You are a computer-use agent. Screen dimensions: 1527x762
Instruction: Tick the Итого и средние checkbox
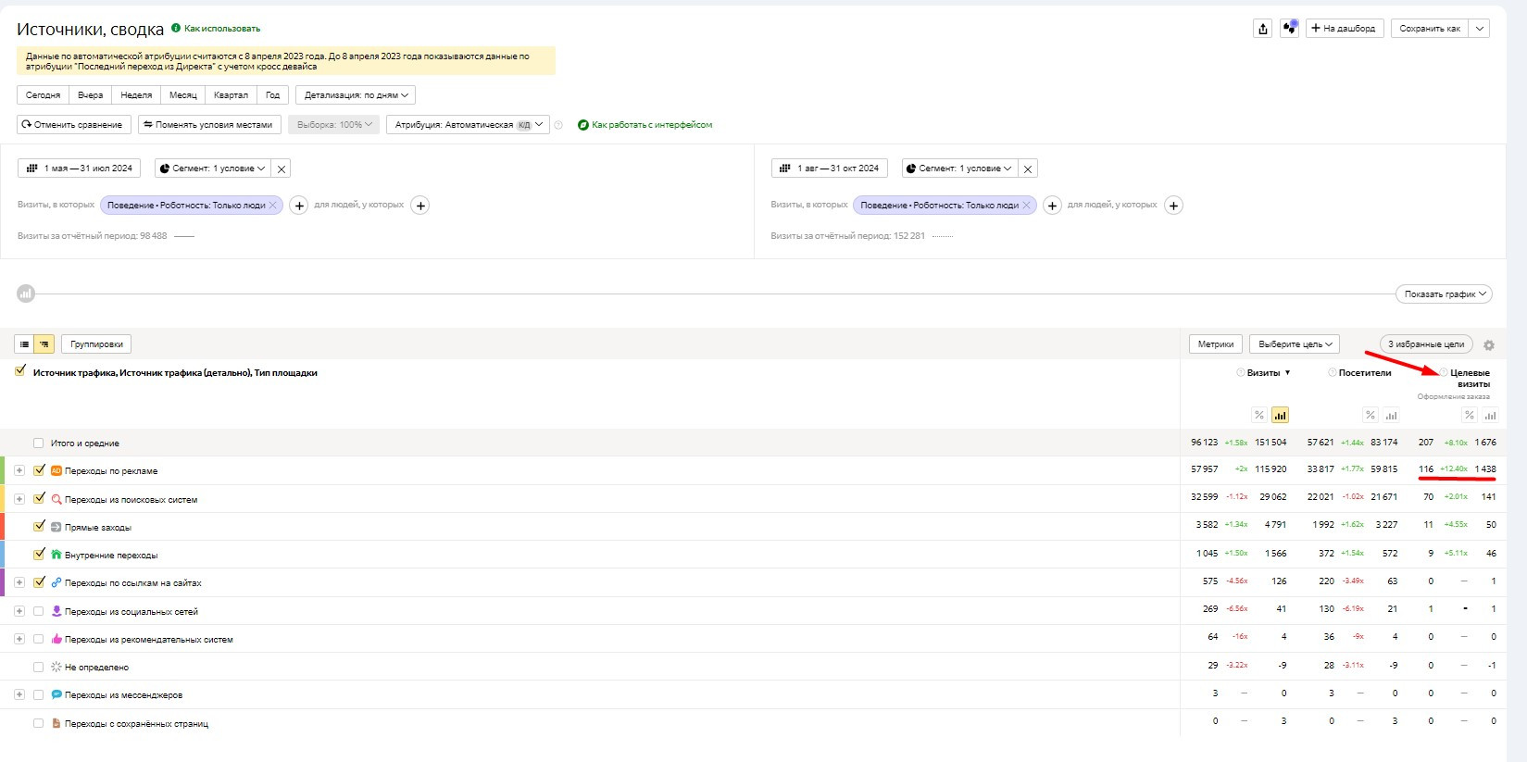[x=39, y=443]
